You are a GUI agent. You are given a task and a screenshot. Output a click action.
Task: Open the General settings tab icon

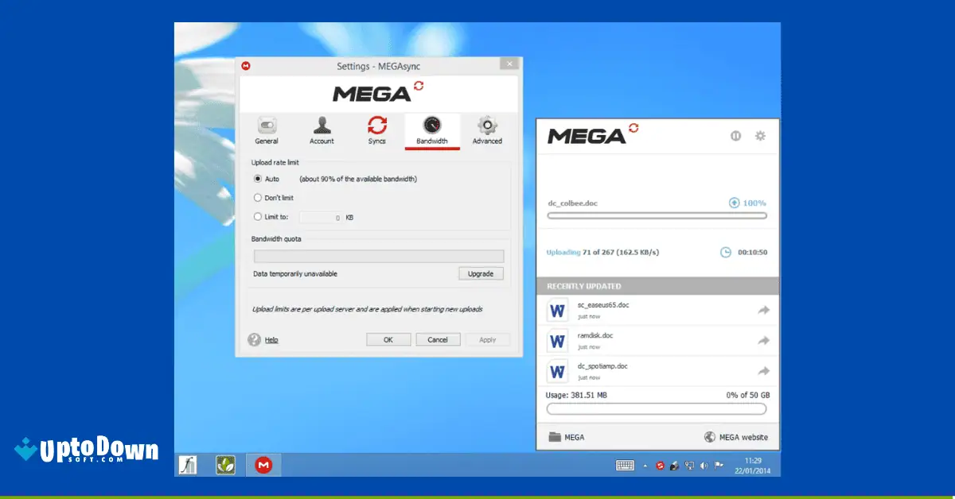(266, 128)
